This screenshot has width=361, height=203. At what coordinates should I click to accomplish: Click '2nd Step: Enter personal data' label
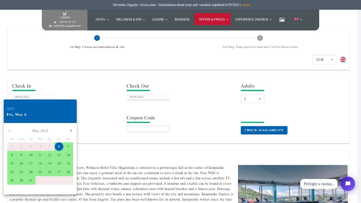pyautogui.click(x=260, y=47)
